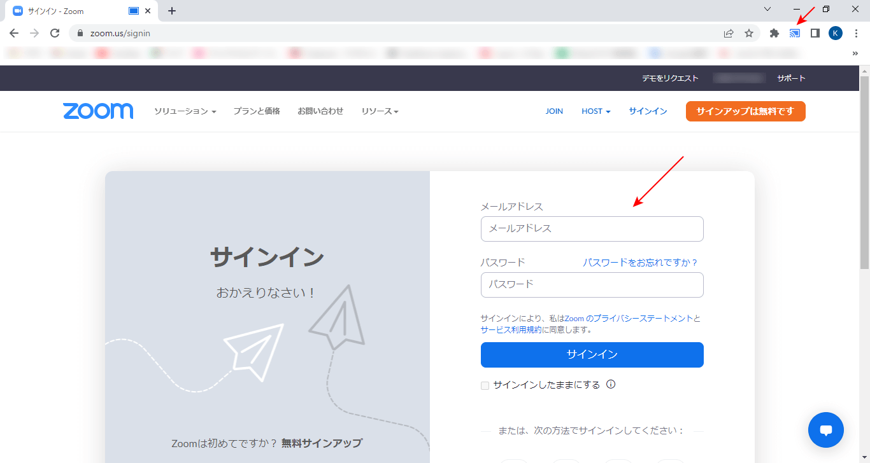Image resolution: width=870 pixels, height=463 pixels.
Task: Click the padlock site info icon
Action: point(80,33)
